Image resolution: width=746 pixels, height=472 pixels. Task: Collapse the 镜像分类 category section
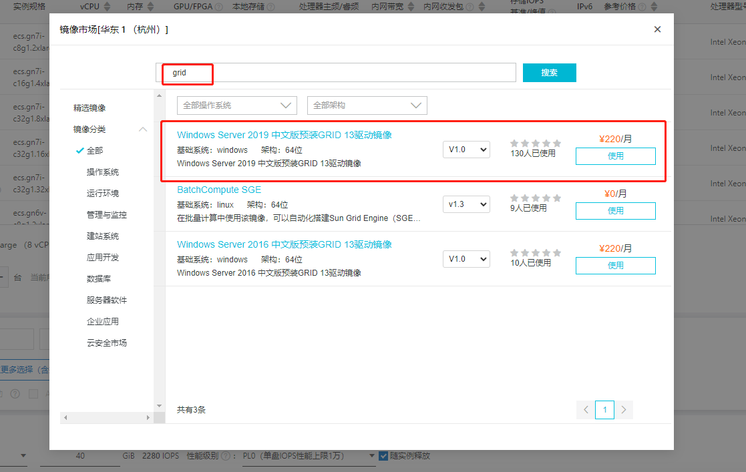(143, 130)
